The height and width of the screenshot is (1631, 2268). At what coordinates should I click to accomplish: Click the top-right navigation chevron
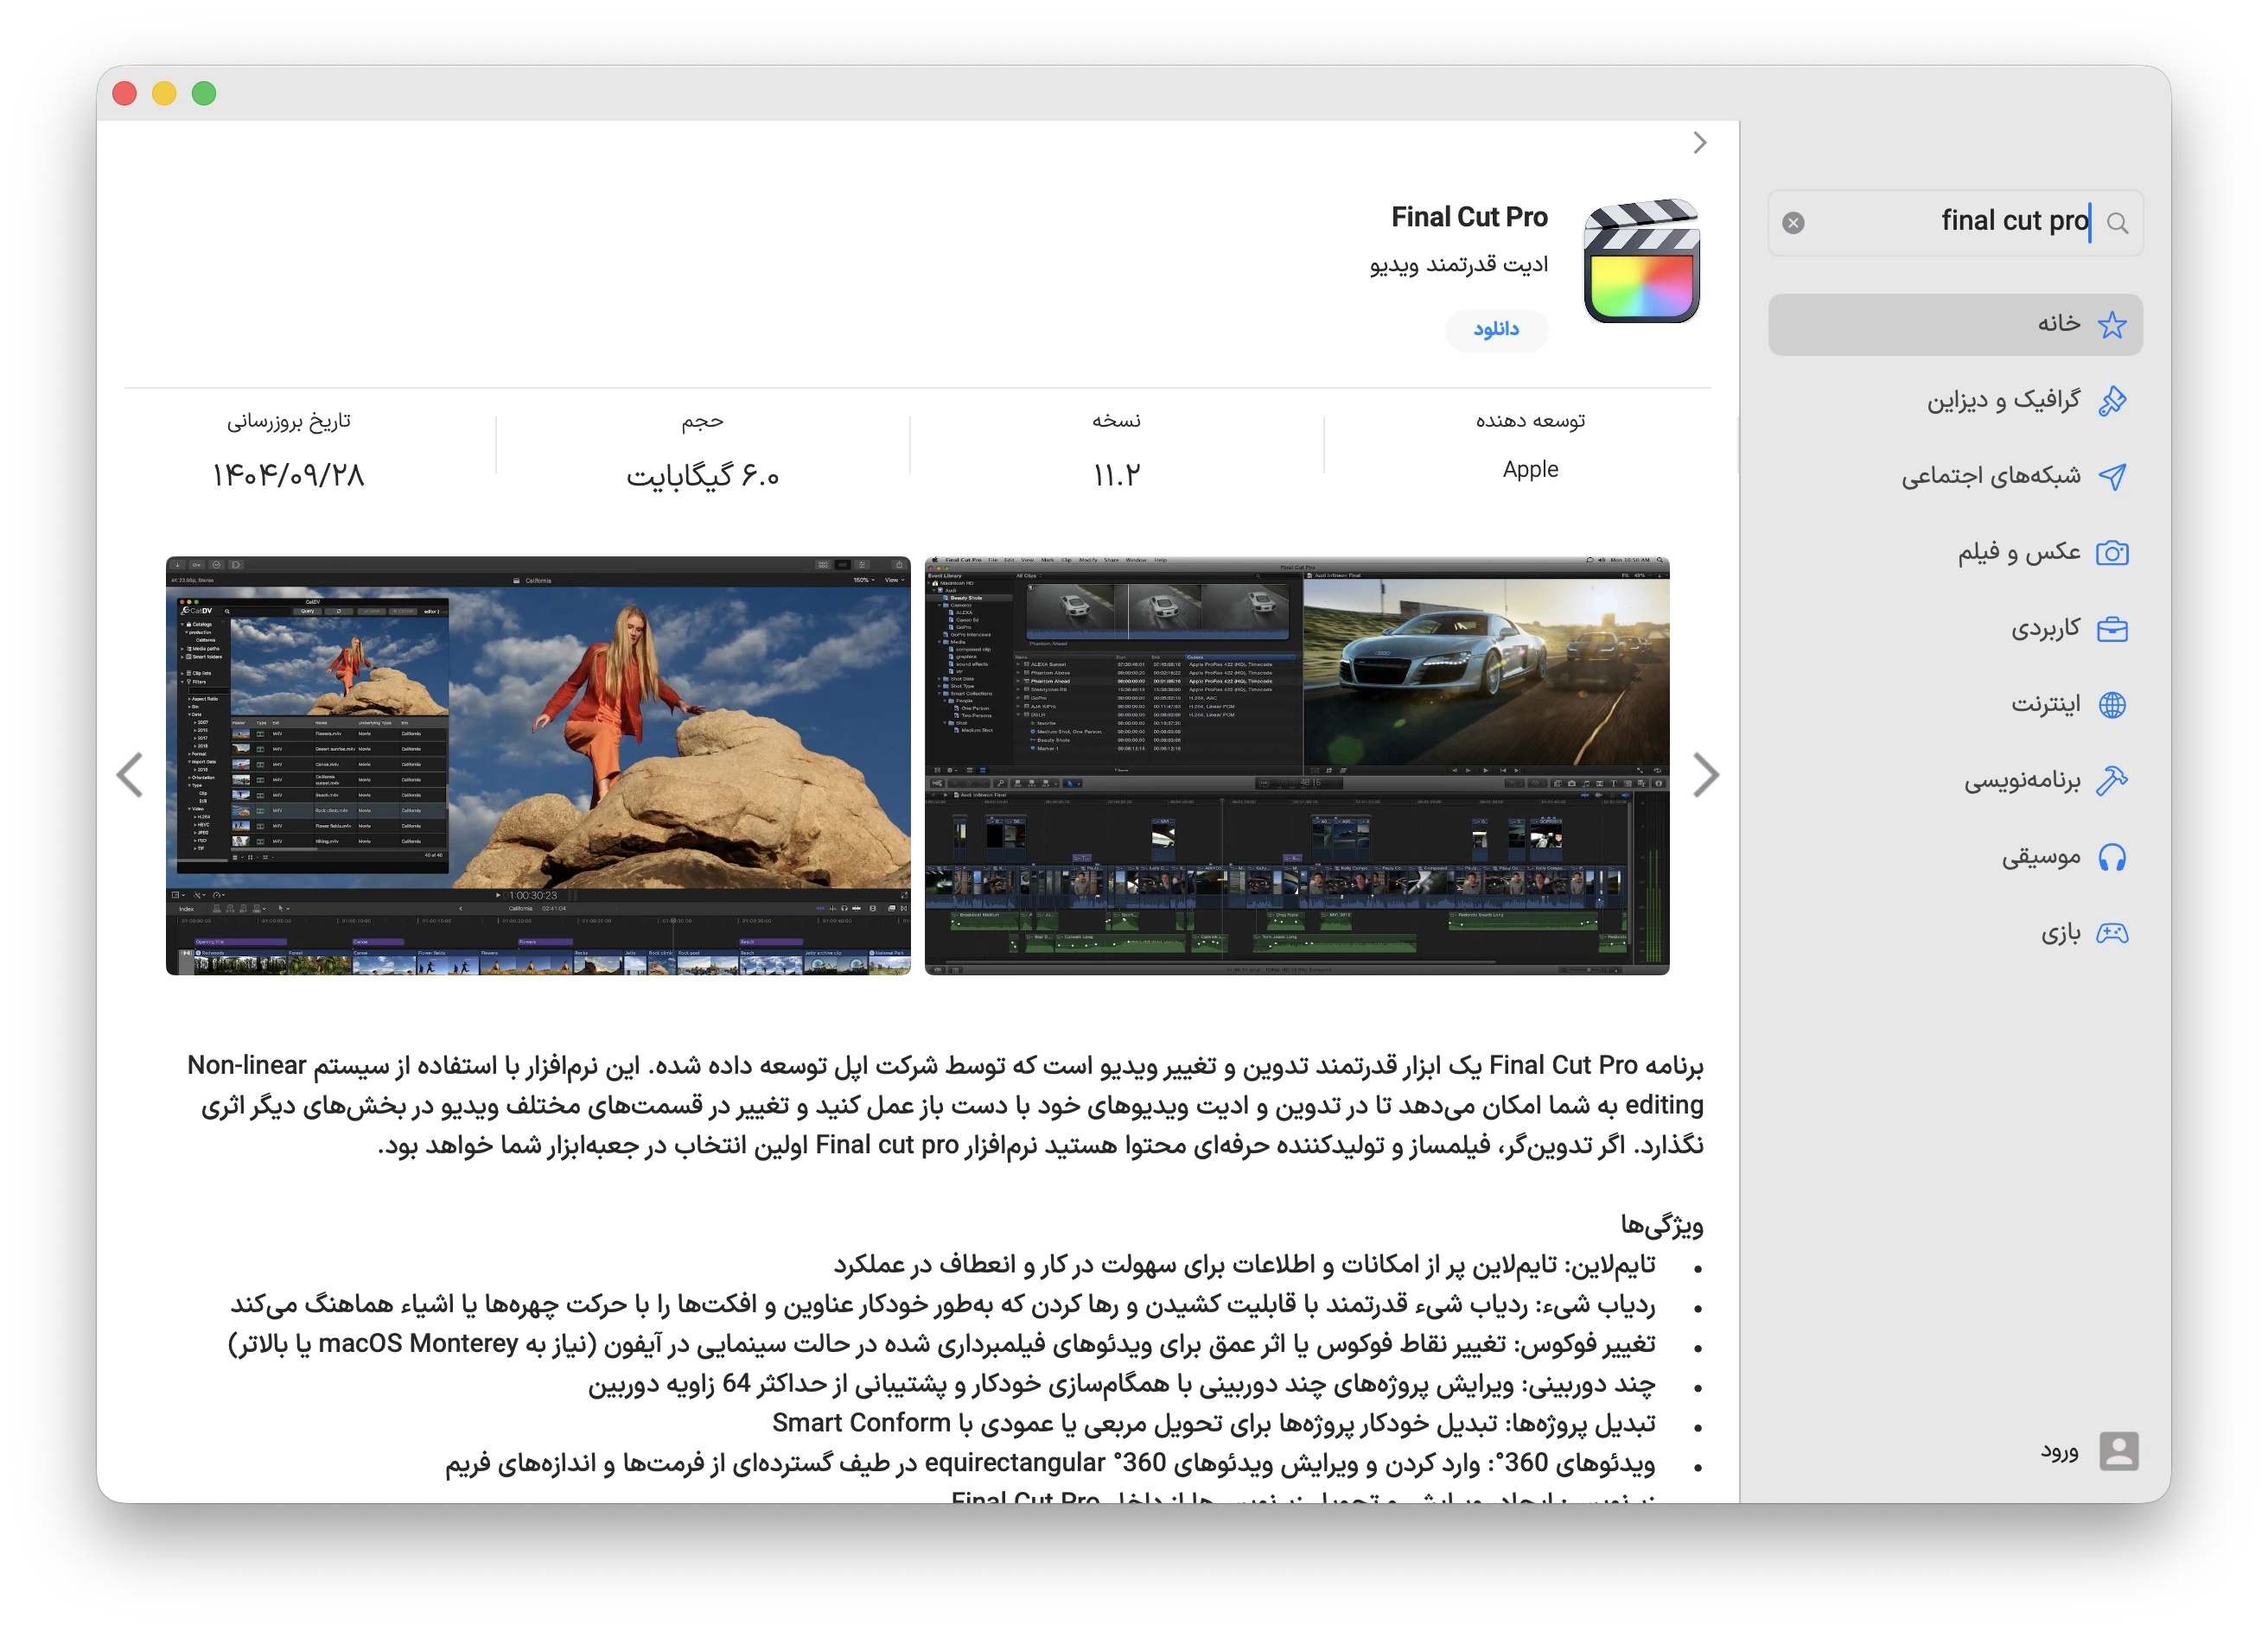(x=1699, y=143)
